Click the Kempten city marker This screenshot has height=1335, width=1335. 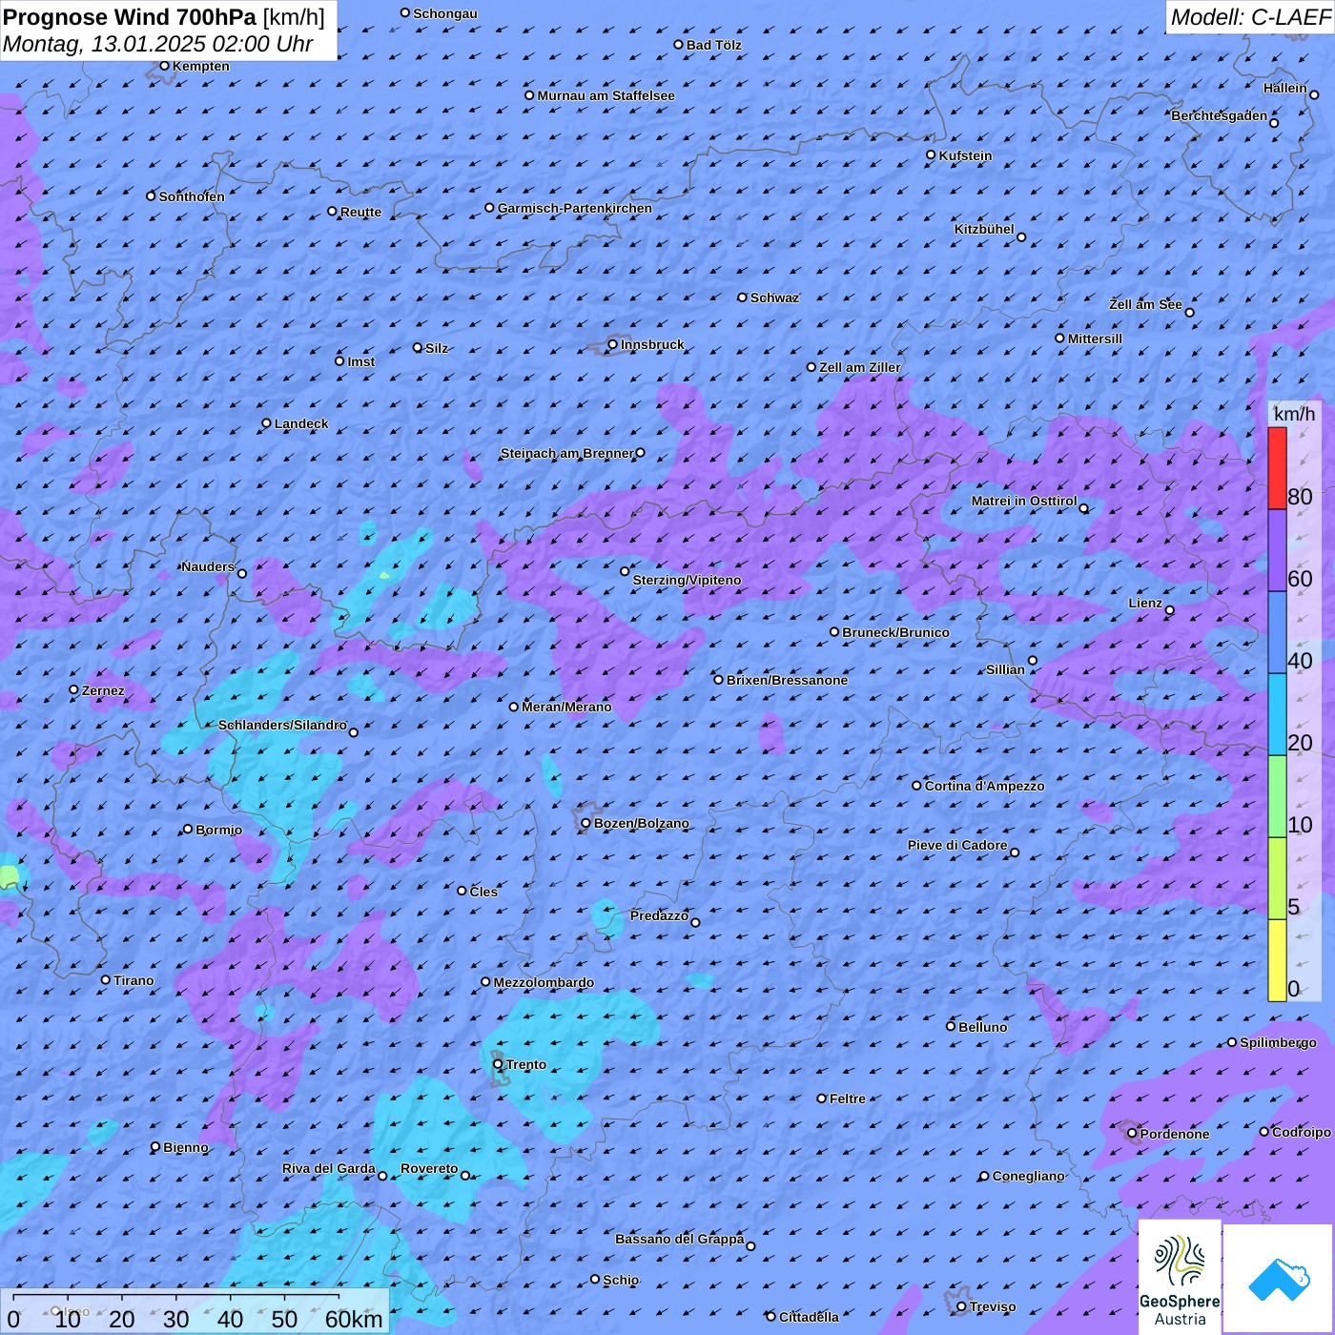tap(165, 66)
